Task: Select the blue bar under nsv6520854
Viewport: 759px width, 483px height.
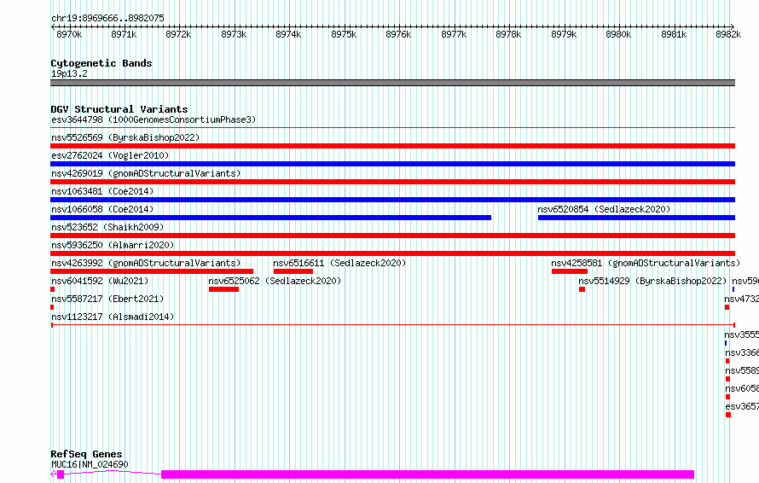Action: 636,218
